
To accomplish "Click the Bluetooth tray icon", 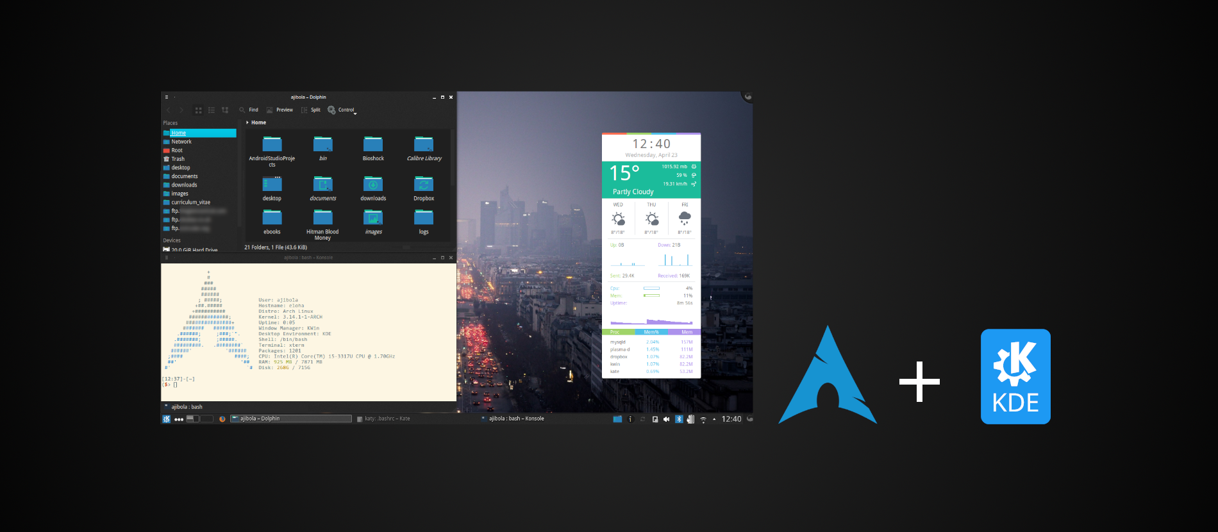I will click(679, 419).
